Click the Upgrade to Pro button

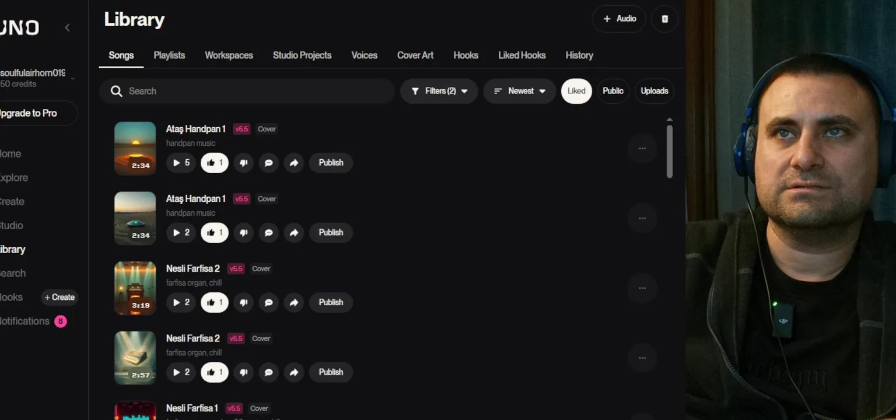(35, 113)
